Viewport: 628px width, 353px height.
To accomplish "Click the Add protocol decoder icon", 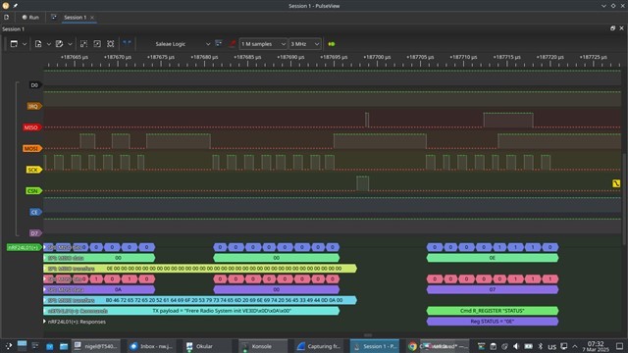I will click(332, 44).
